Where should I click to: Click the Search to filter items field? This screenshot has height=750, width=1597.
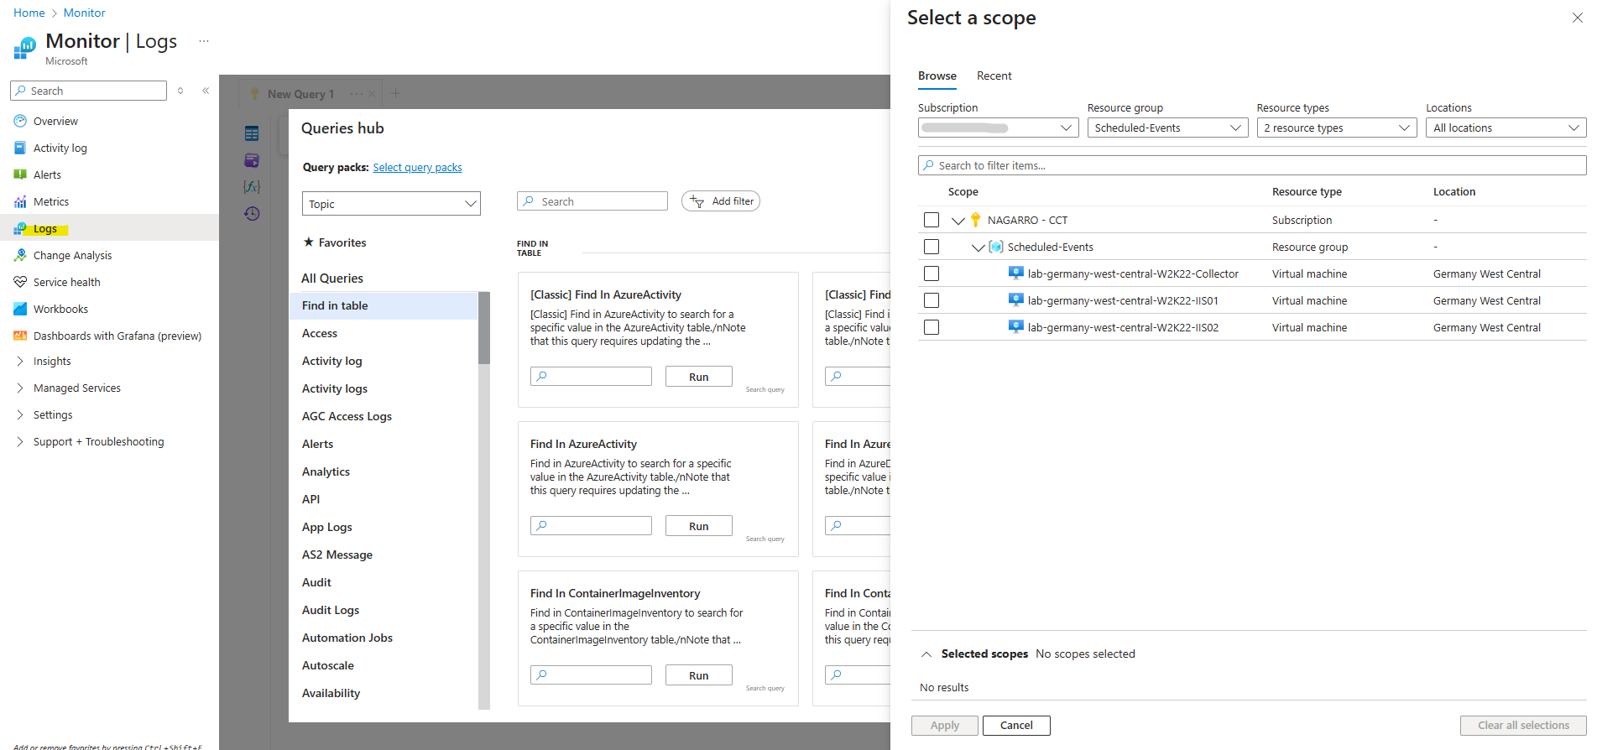[1252, 165]
